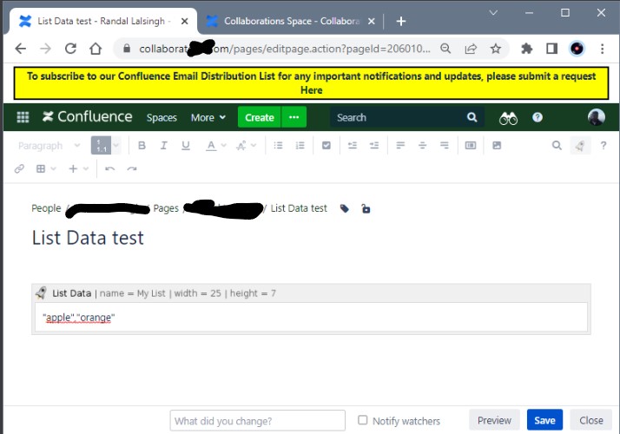Toggle italic formatting
This screenshot has height=434, width=620.
[x=163, y=146]
